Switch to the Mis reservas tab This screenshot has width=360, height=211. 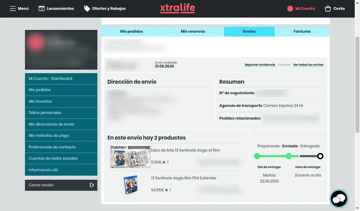(193, 31)
